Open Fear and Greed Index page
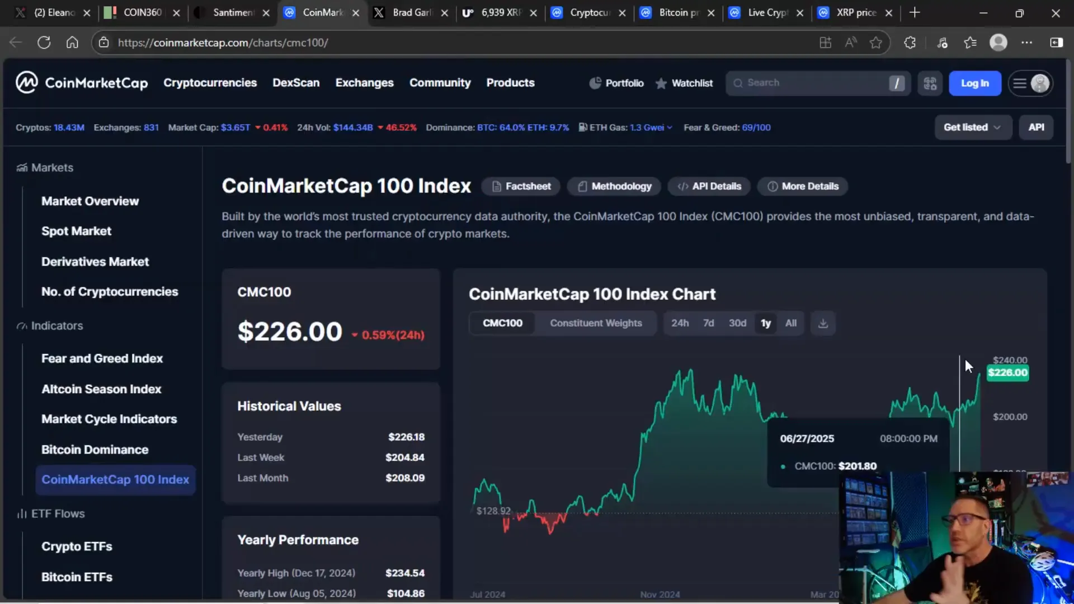1074x604 pixels. tap(102, 358)
